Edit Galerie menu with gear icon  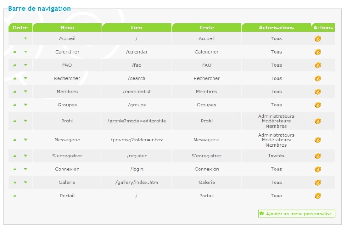[318, 183]
